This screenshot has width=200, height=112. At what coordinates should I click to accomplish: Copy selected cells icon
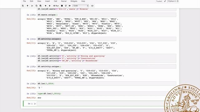[37, 6]
